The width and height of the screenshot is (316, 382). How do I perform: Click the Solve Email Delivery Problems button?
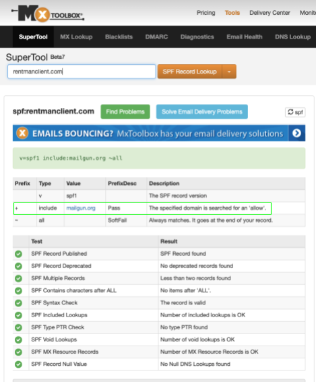[202, 111]
